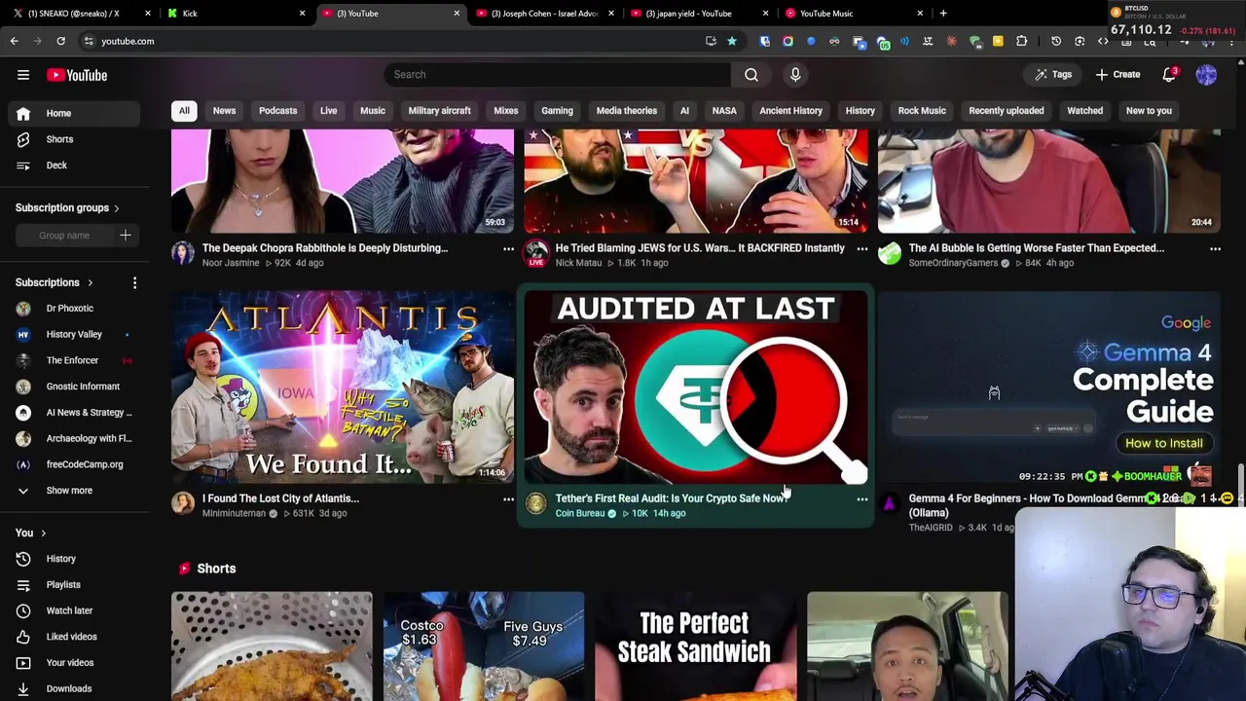Click the Create button
The image size is (1246, 701).
[1118, 75]
